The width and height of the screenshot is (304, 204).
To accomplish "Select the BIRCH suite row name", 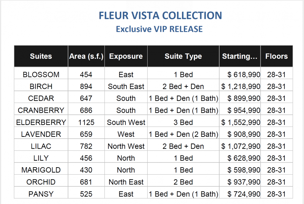I will (x=41, y=86).
